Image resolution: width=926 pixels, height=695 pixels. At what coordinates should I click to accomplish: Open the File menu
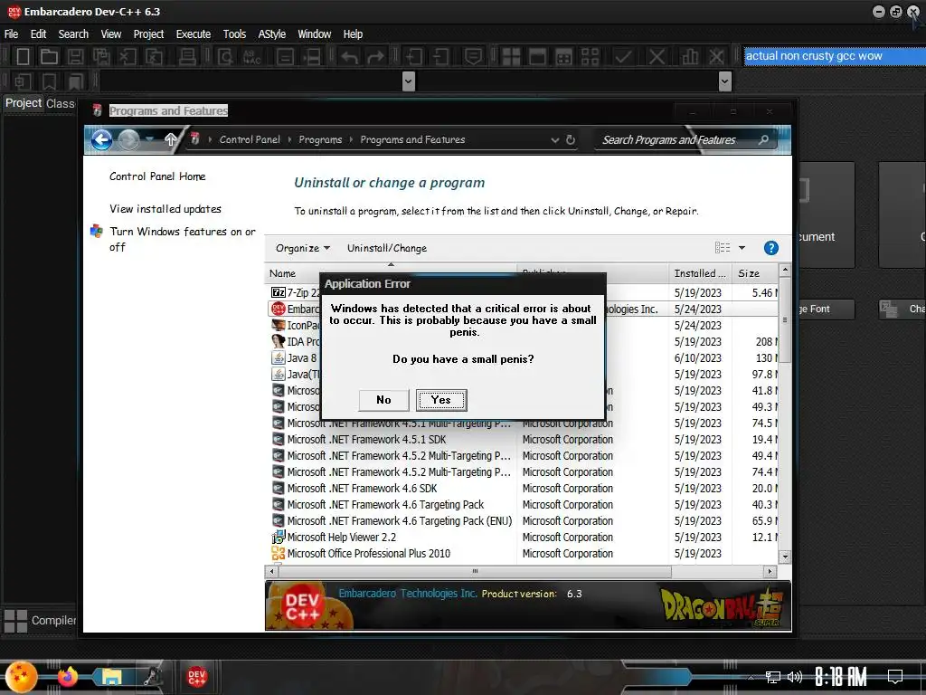point(11,34)
